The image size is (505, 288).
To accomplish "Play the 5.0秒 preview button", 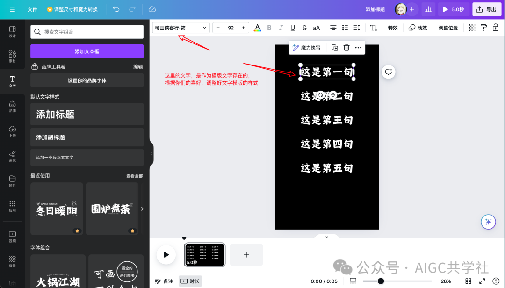I will [x=454, y=9].
